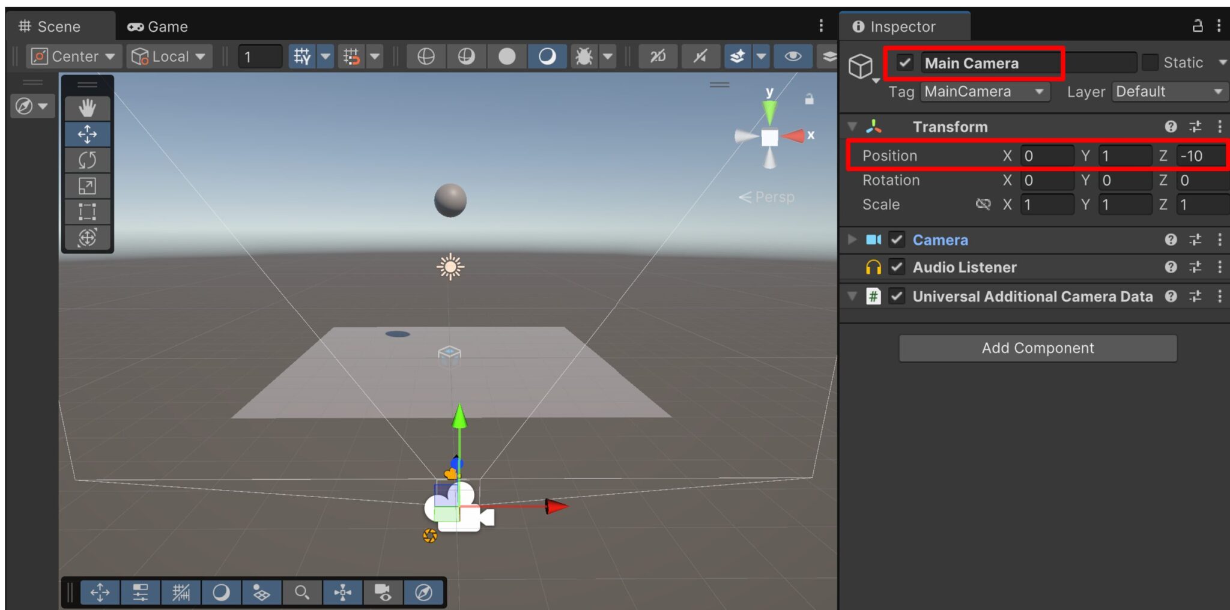Collapse the Transform component disclosure triangle

click(852, 127)
